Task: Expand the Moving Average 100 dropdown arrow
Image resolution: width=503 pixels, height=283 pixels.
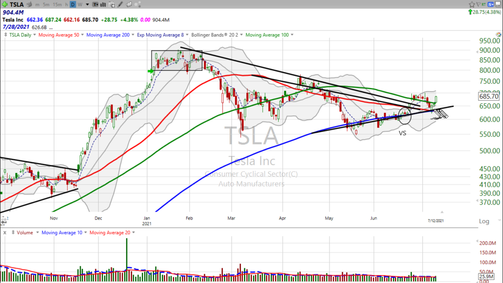Action: [292, 35]
